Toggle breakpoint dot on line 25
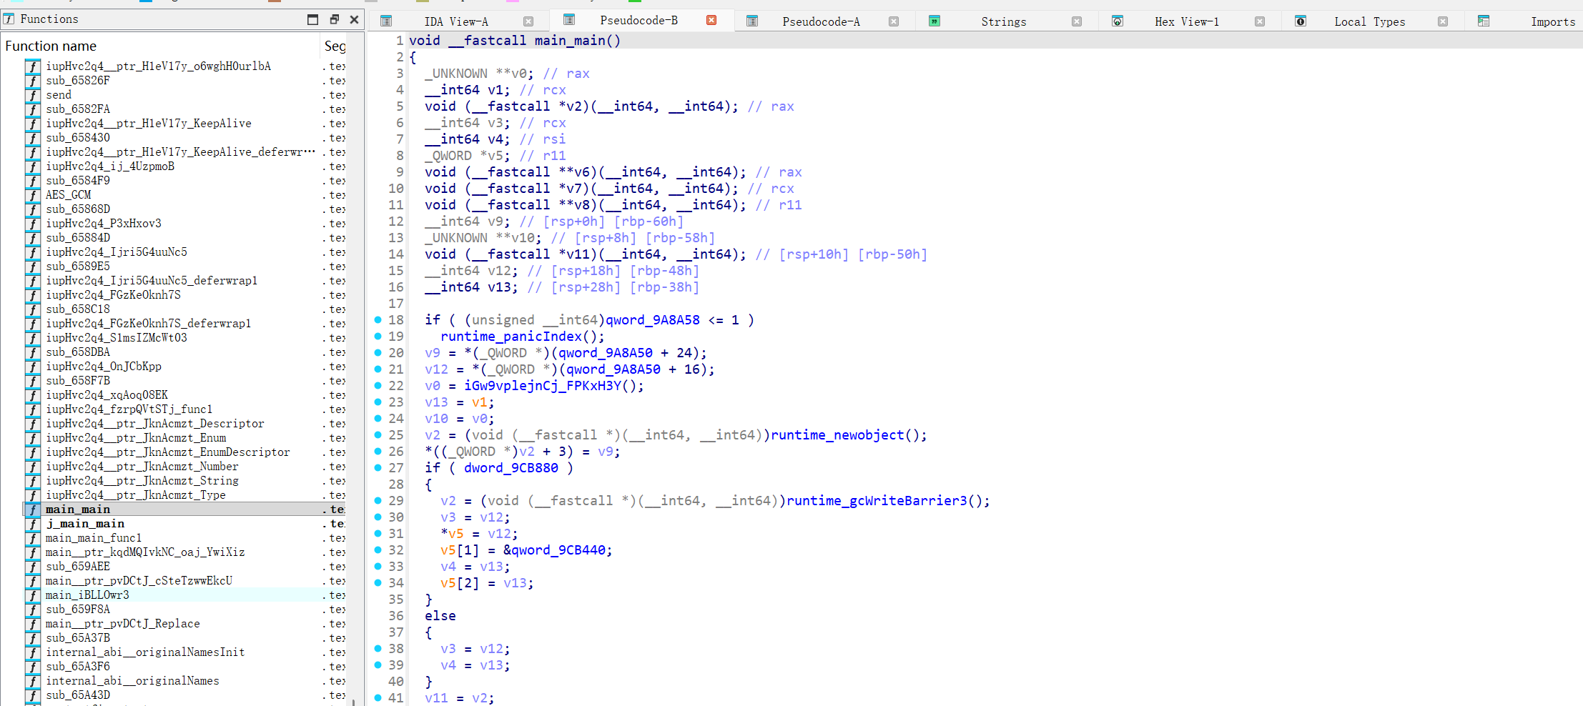1583x706 pixels. 378,434
